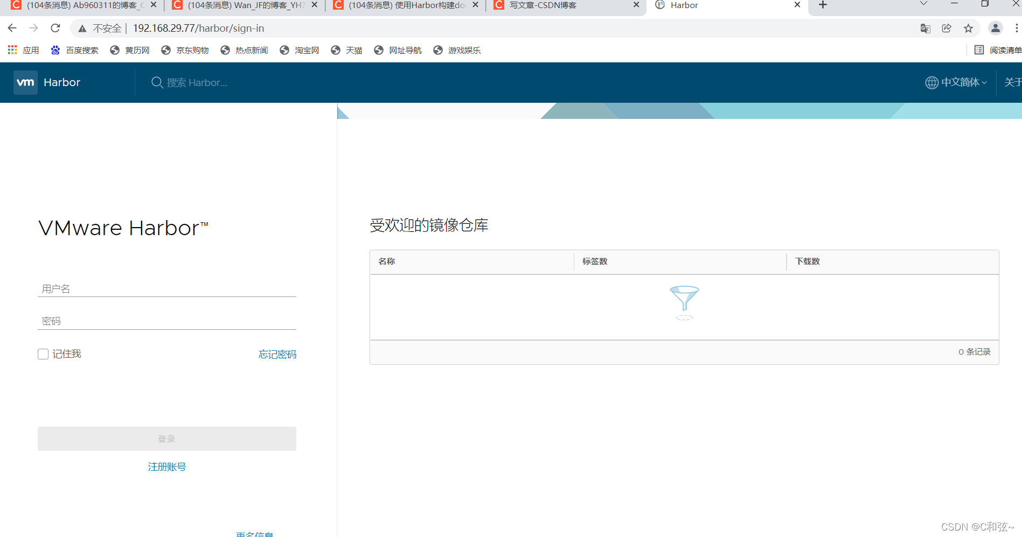The height and width of the screenshot is (537, 1022).
Task: Click the not-secure warning triangle icon
Action: click(82, 29)
